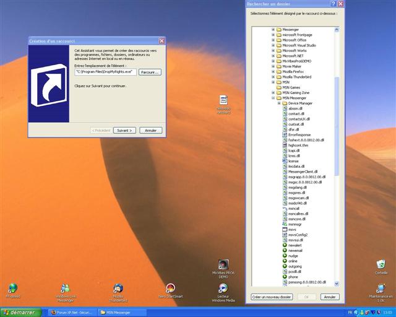
Task: Click Suivant to continue the wizard
Action: (124, 131)
